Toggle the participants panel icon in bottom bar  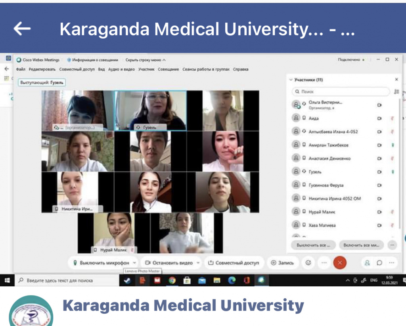point(367,262)
